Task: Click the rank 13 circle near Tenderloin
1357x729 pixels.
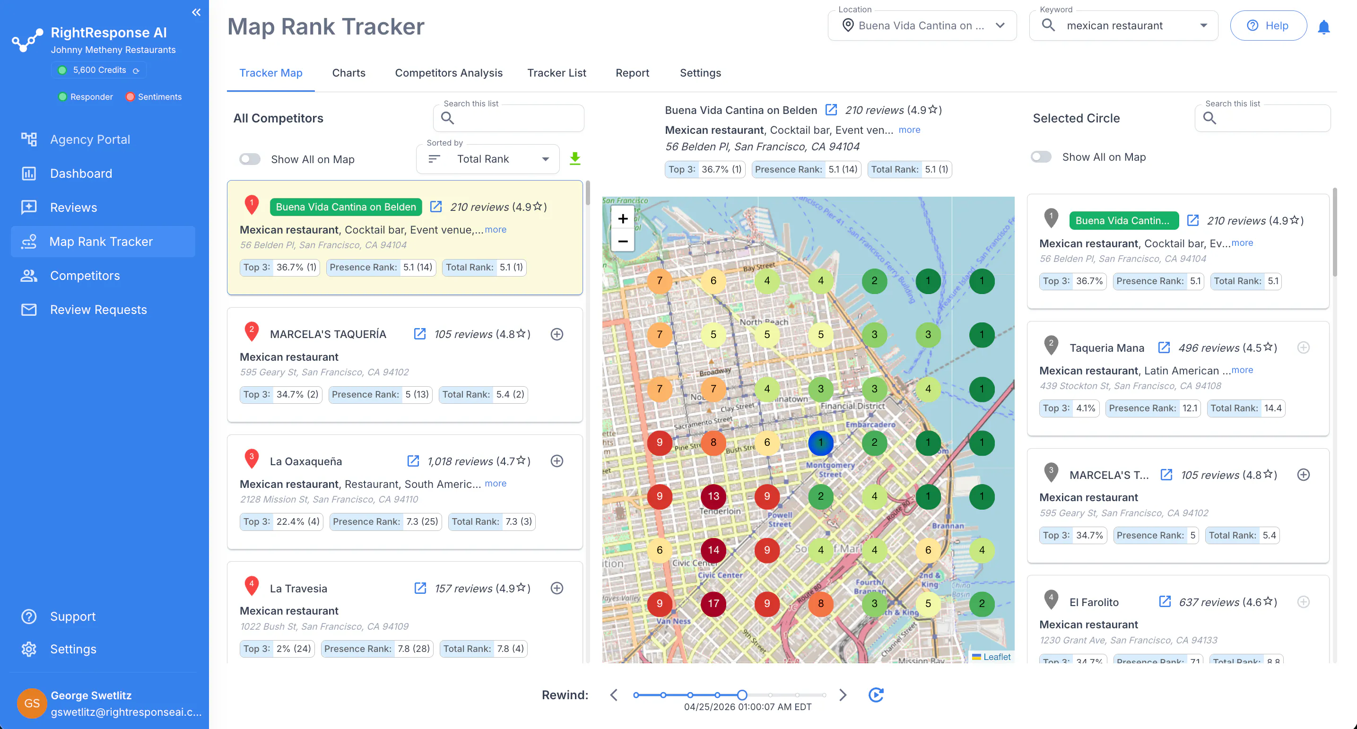Action: coord(713,496)
